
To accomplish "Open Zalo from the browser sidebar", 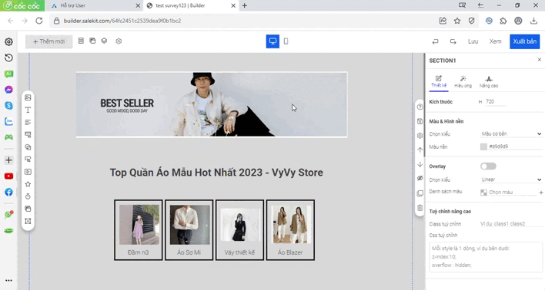I will click(8, 121).
